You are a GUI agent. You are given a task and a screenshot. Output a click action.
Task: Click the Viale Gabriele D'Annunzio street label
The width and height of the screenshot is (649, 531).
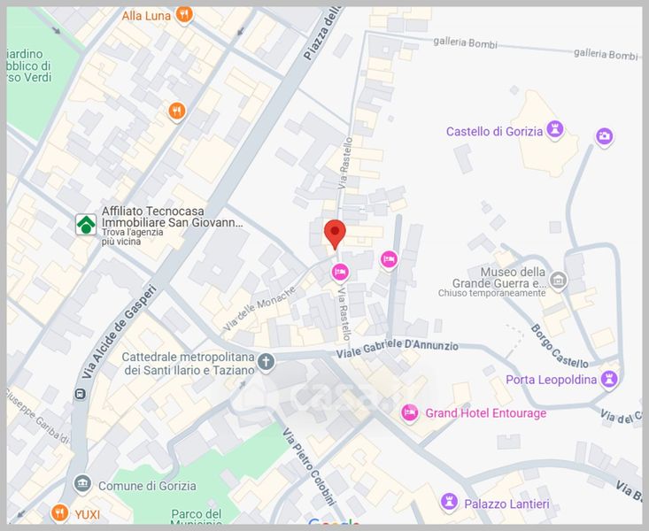(x=397, y=349)
